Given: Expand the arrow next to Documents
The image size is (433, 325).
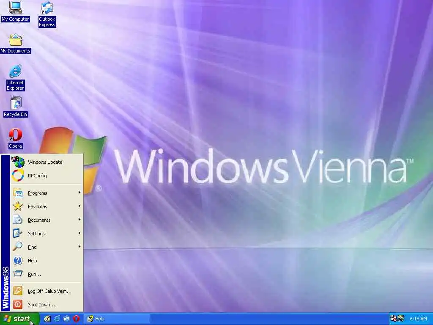Looking at the screenshot, I should click(x=79, y=220).
